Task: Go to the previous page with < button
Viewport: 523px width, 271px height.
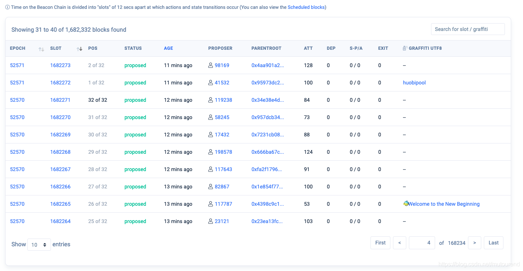Action: point(400,243)
